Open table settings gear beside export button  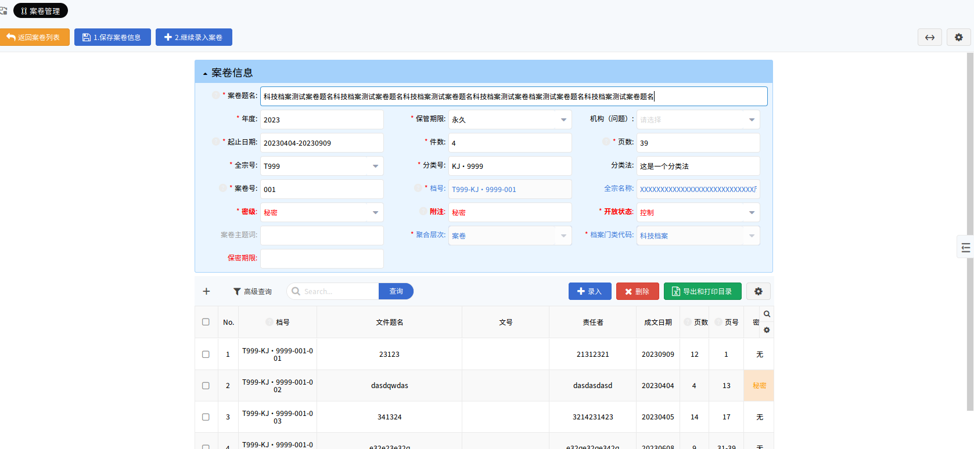point(758,291)
